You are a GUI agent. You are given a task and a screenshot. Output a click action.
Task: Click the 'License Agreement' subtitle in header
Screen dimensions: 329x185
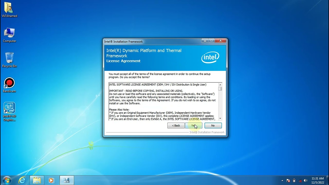point(123,61)
